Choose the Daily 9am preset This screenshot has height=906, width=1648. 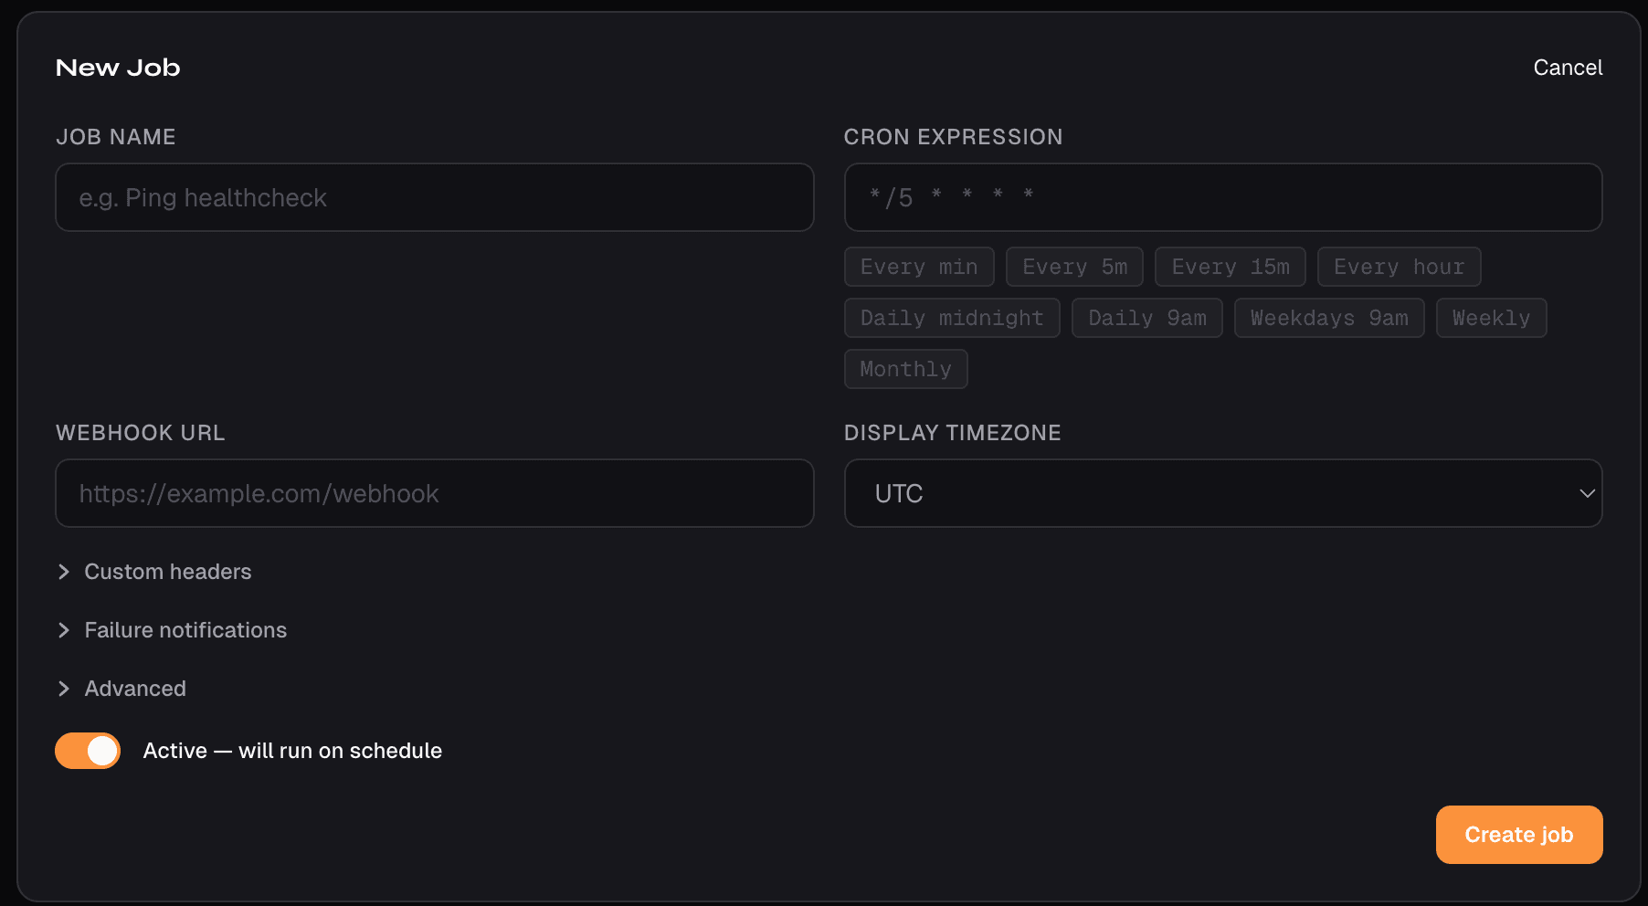1147,318
